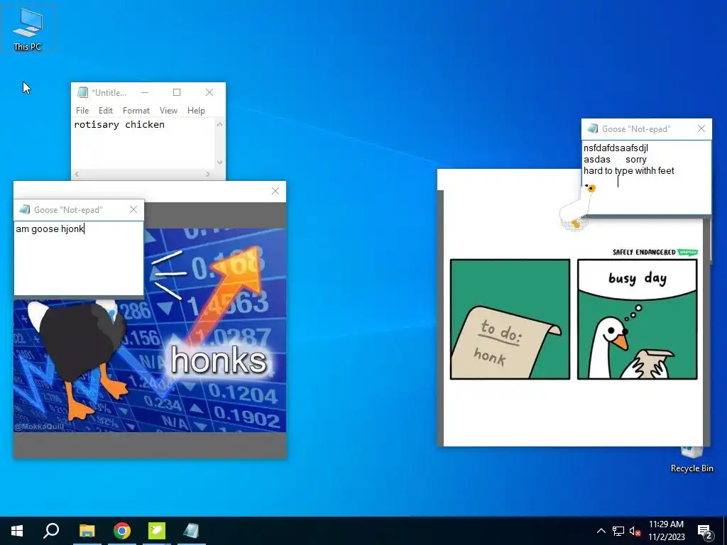Maximize the Untitled Notepad window
This screenshot has width=727, height=545.
(x=177, y=92)
